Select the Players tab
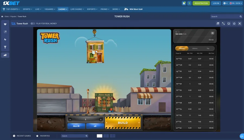This screenshot has width=244, height=140. click(x=182, y=48)
